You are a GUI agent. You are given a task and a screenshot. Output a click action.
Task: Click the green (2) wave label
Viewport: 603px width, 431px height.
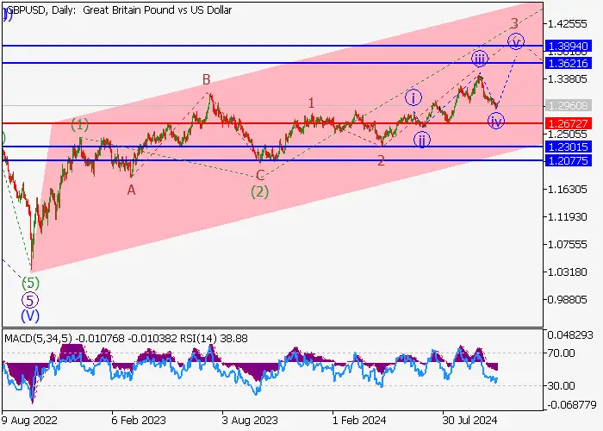(260, 191)
